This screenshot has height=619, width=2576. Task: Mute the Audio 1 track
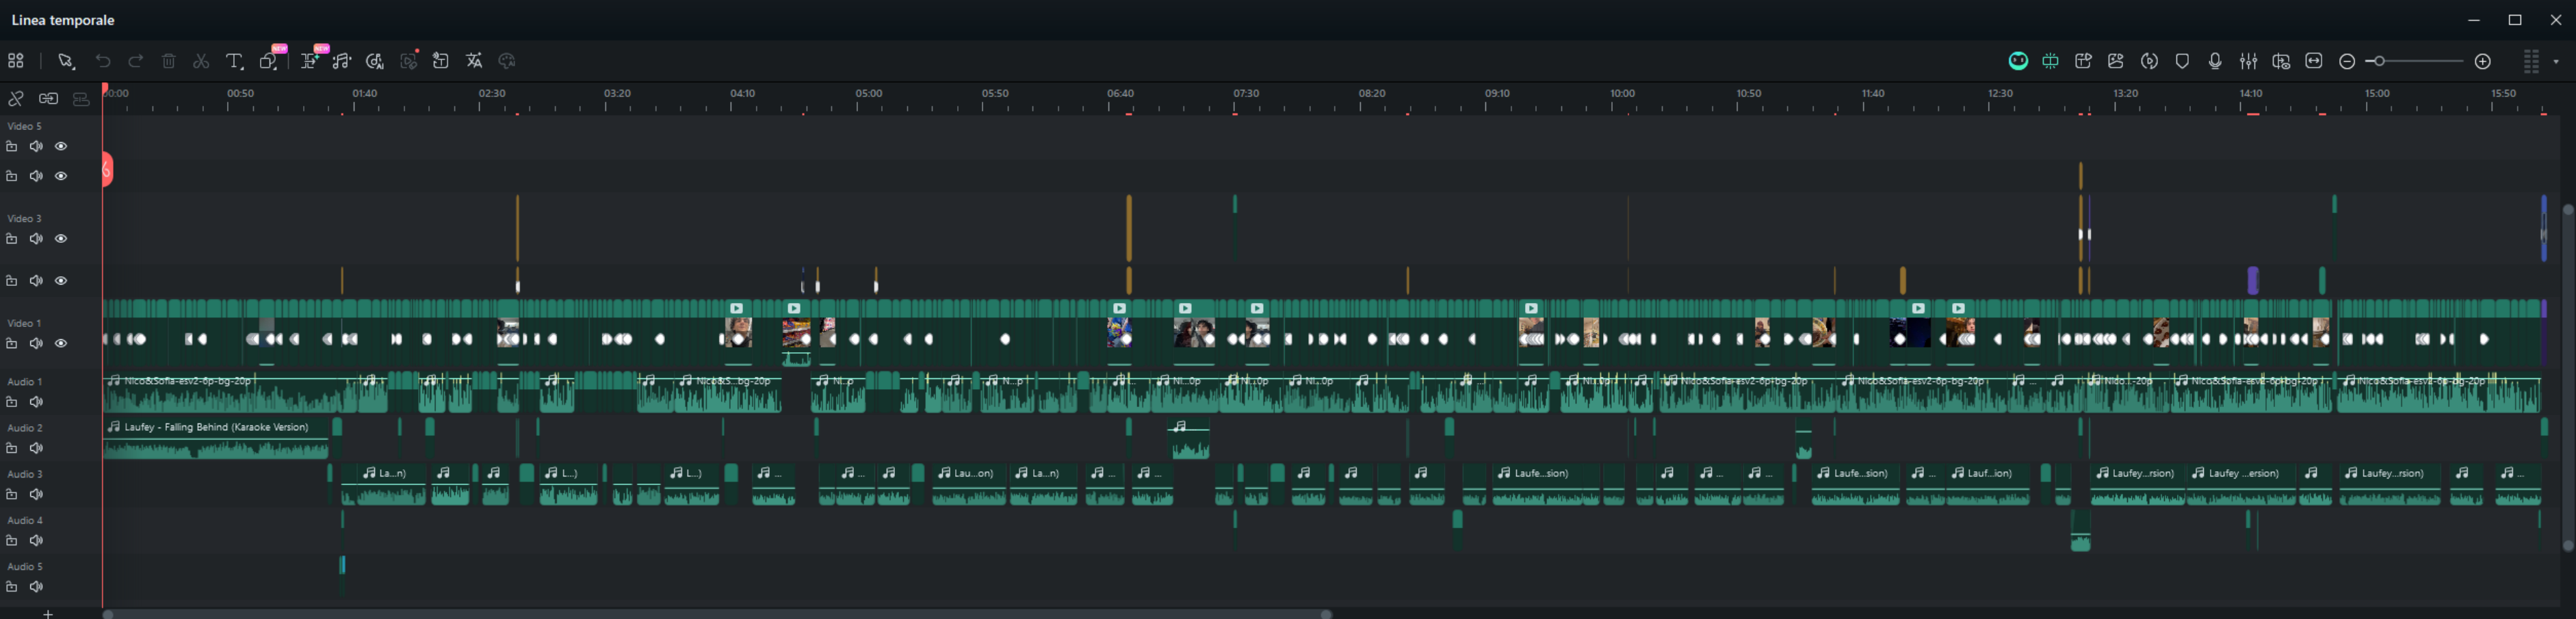(x=36, y=402)
